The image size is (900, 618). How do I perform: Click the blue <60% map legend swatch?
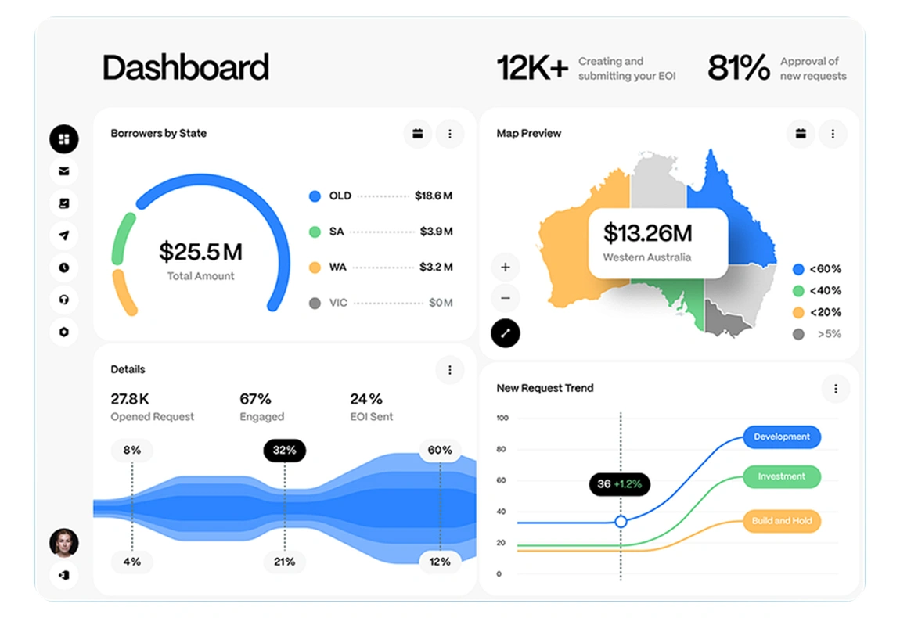pyautogui.click(x=798, y=269)
